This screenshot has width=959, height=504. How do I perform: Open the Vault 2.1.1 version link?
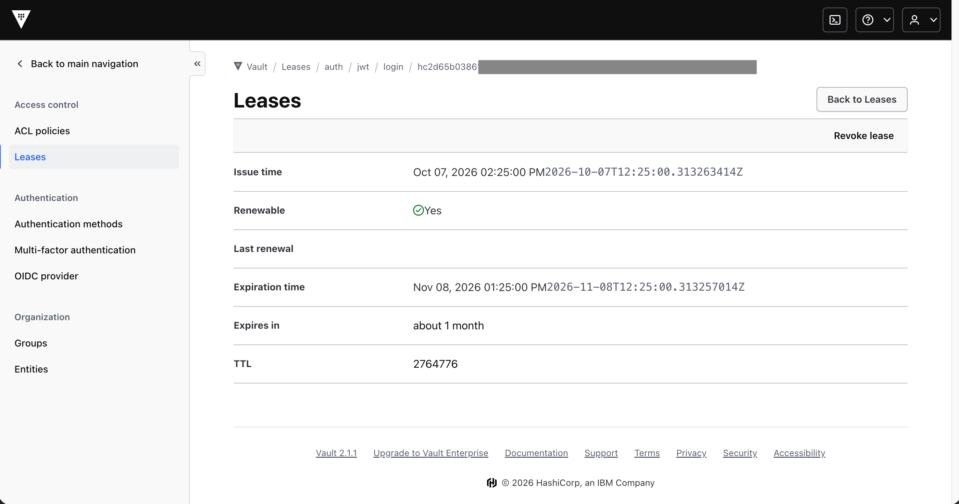point(336,453)
